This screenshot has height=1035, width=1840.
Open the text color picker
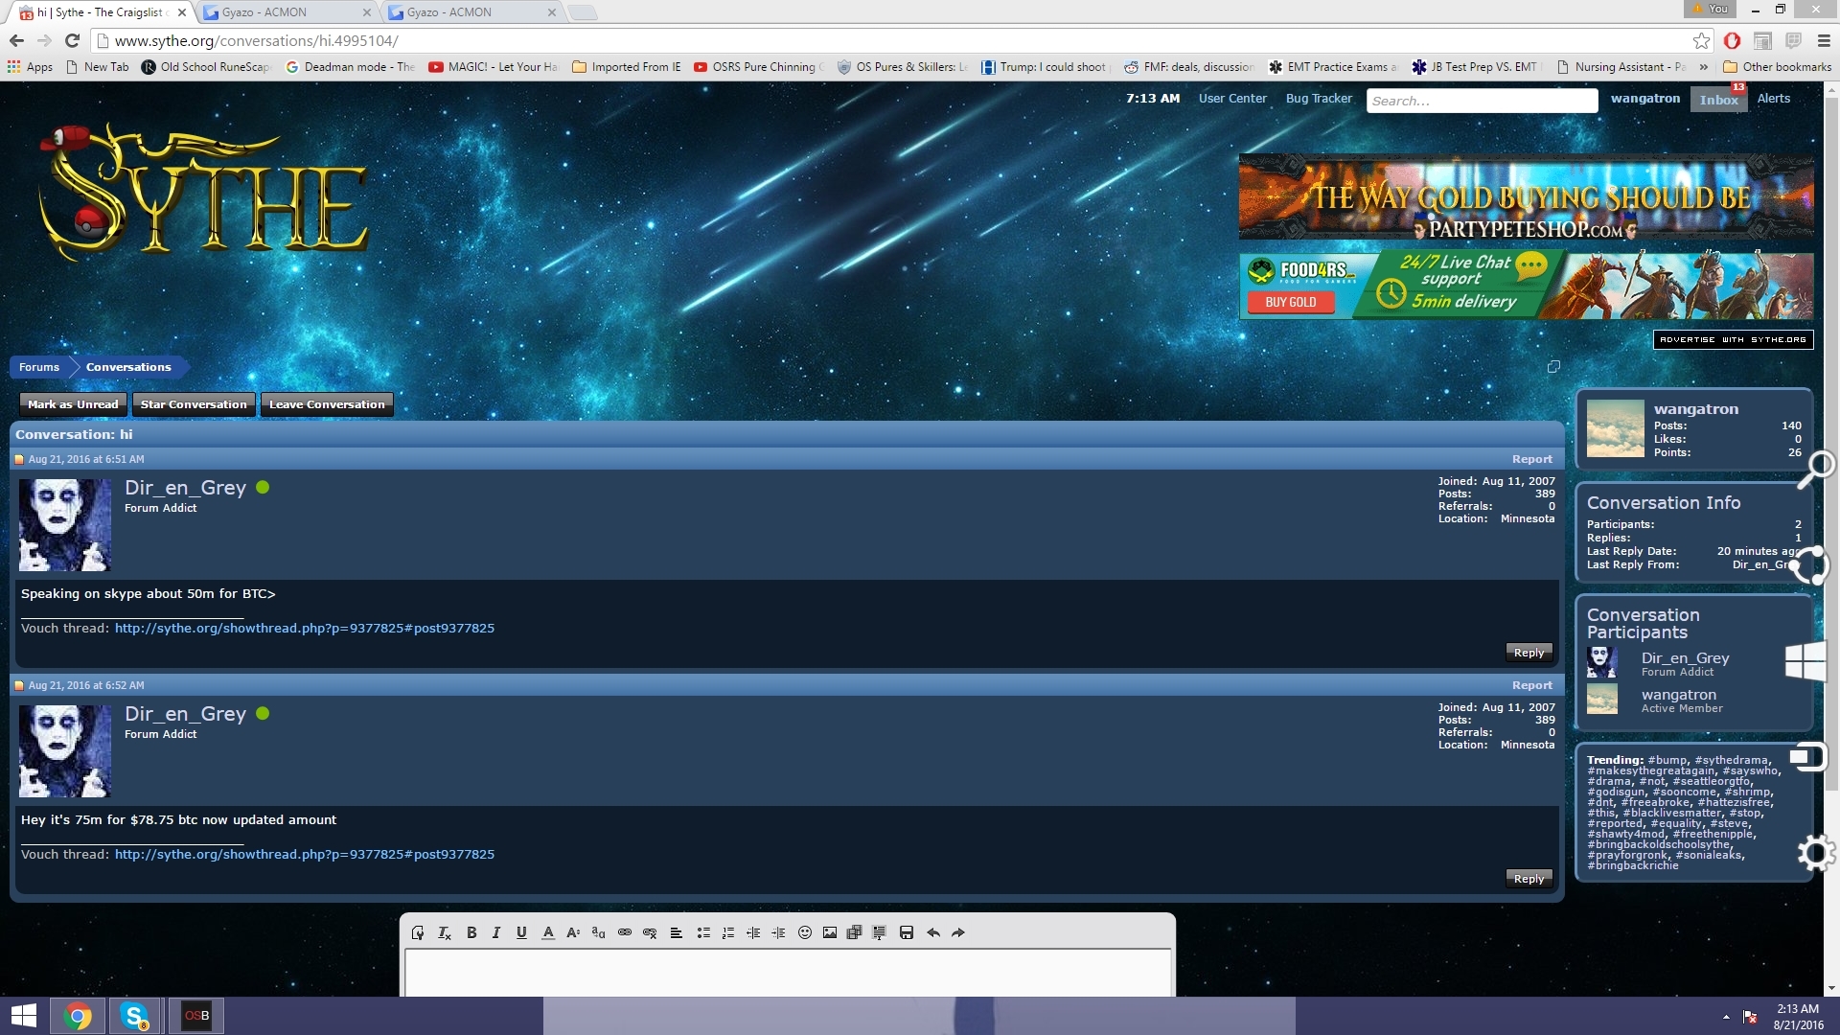[548, 932]
